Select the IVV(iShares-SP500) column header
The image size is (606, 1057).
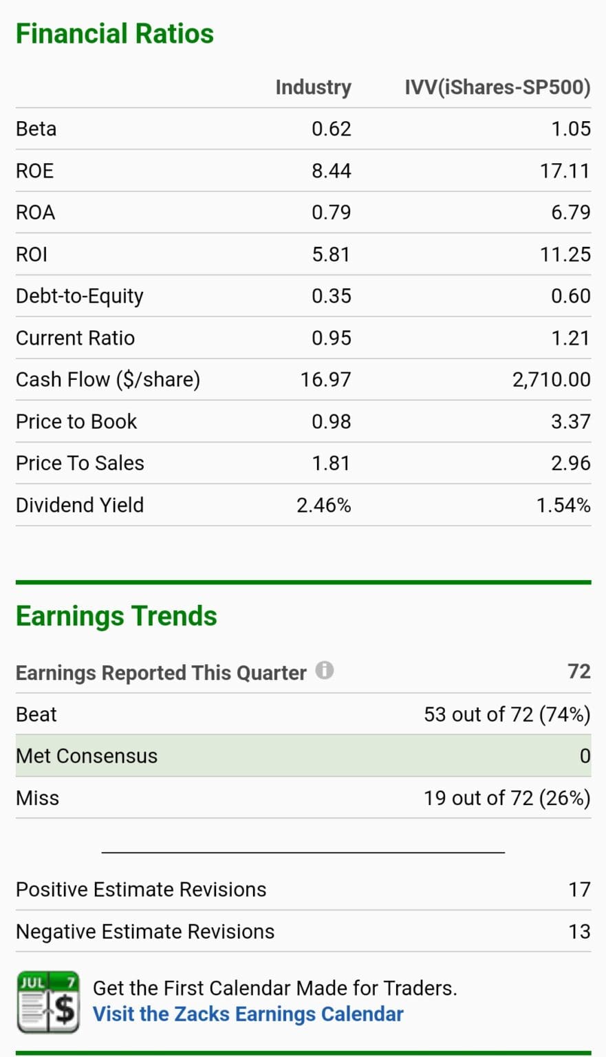pyautogui.click(x=497, y=87)
